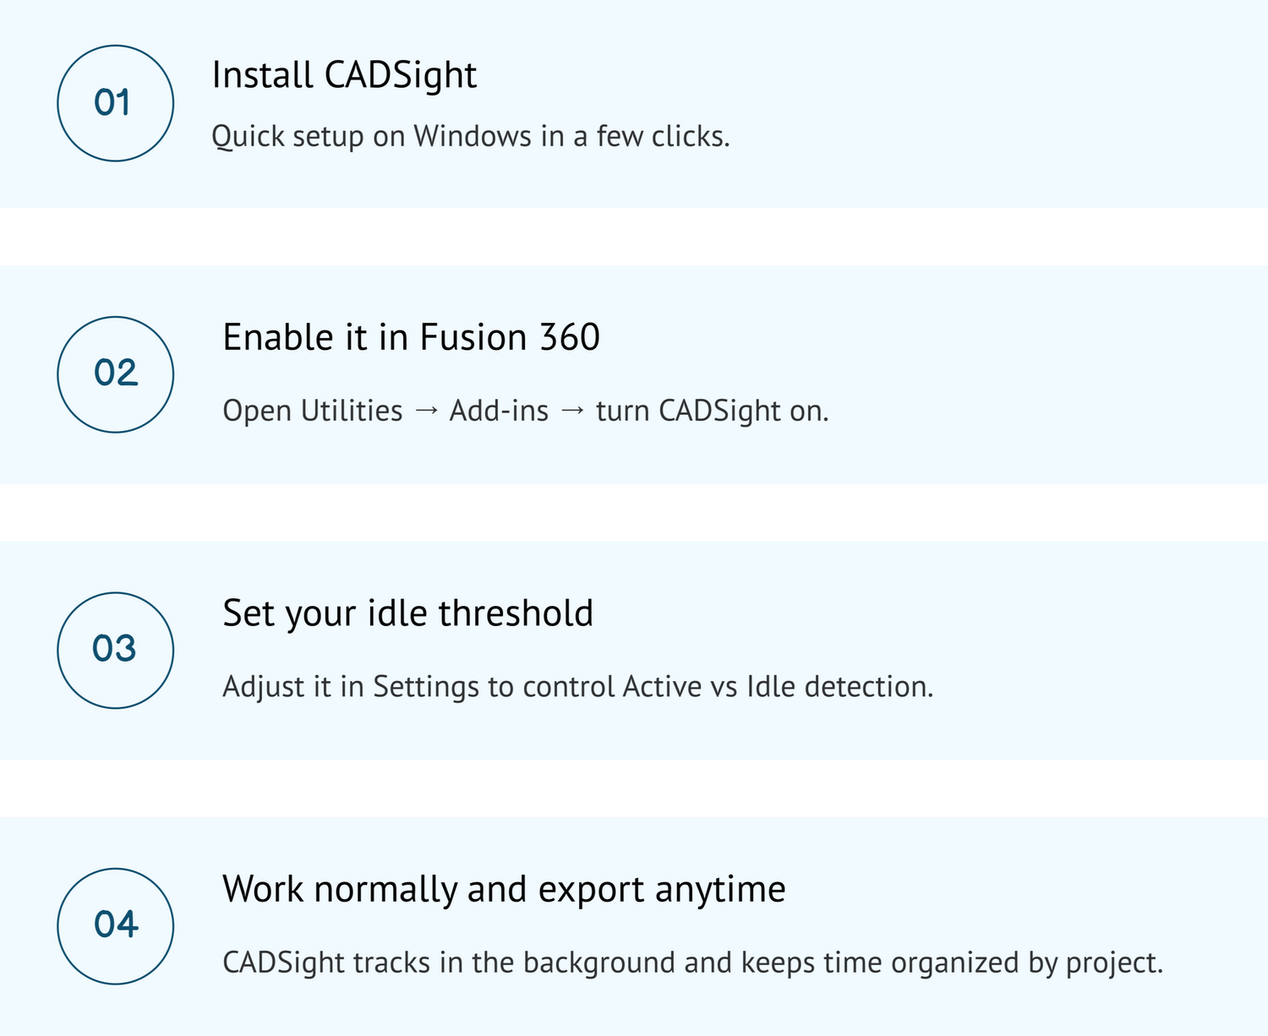Click the black divider below step 02
Viewport: 1268px width, 1036px height.
pyautogui.click(x=634, y=513)
